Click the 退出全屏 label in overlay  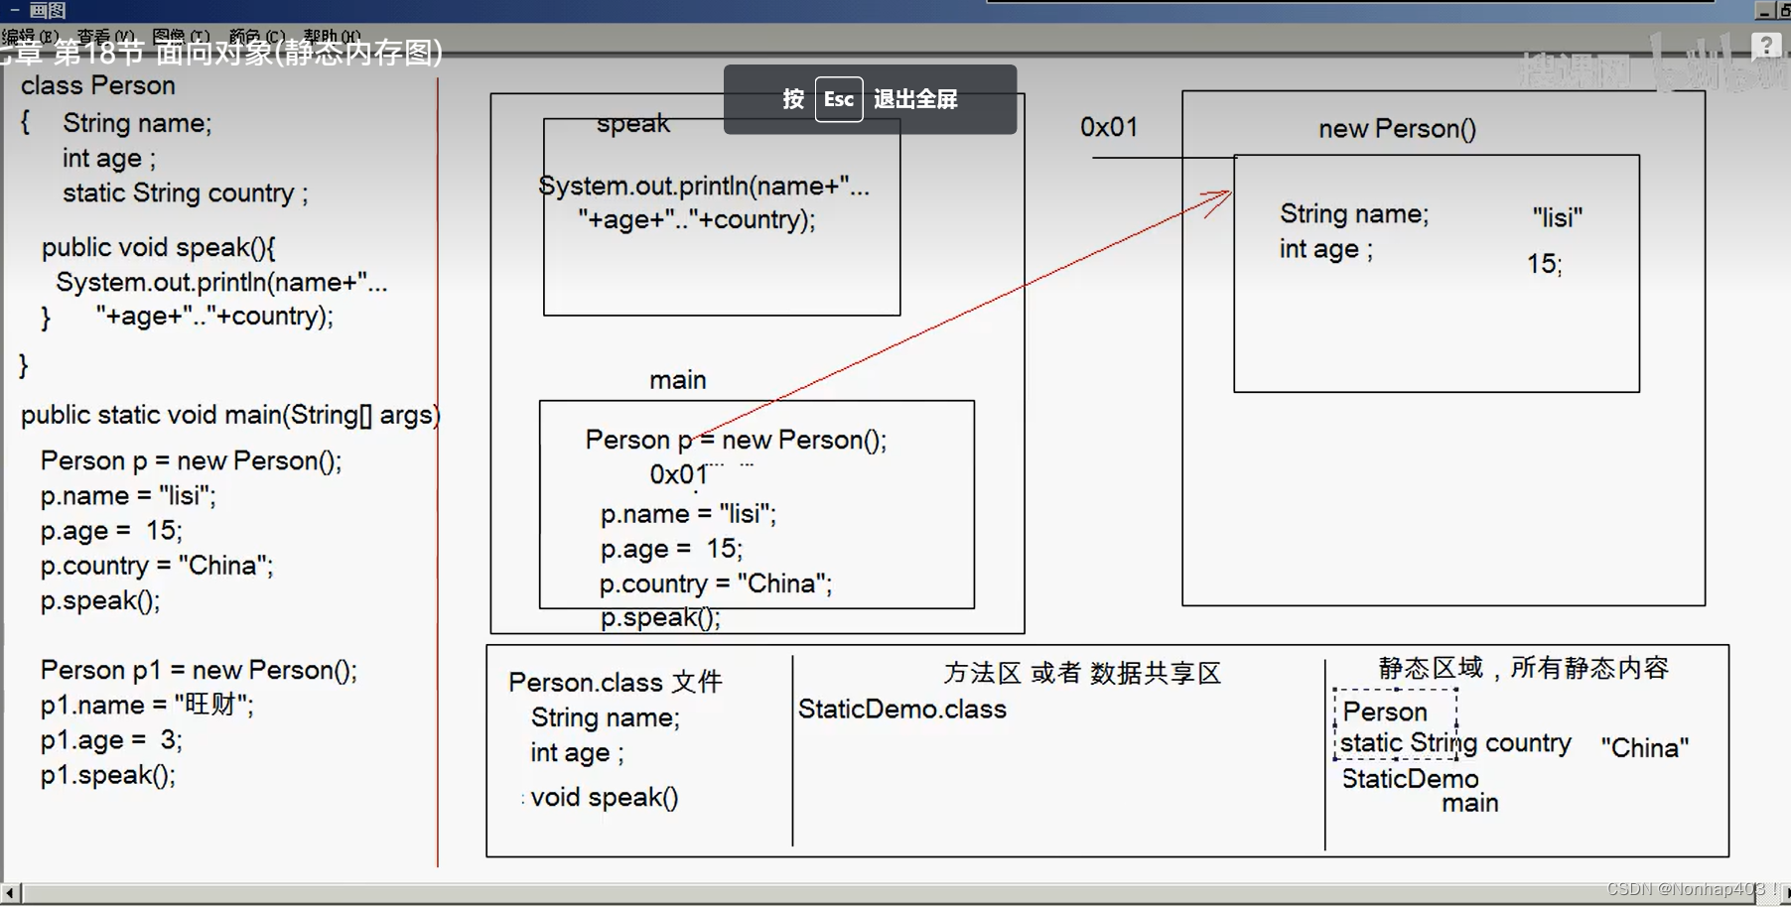[915, 99]
